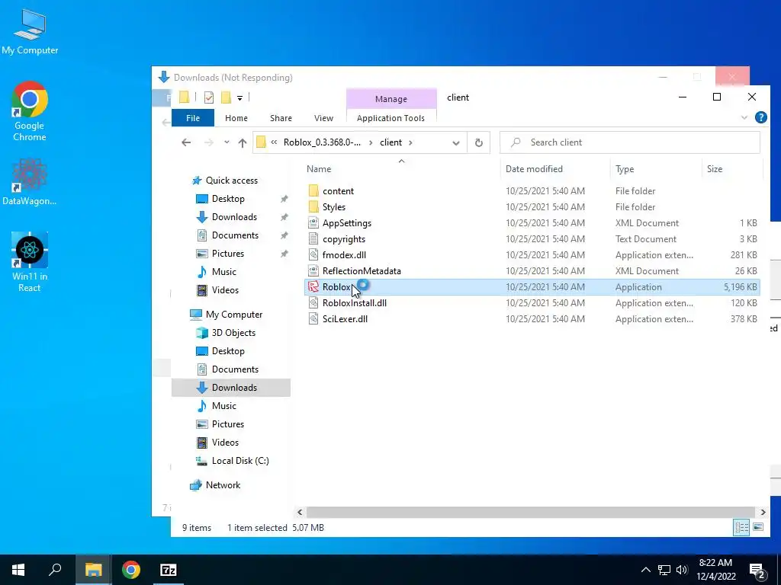Expand the ribbon chevron
The height and width of the screenshot is (585, 781).
pos(744,118)
